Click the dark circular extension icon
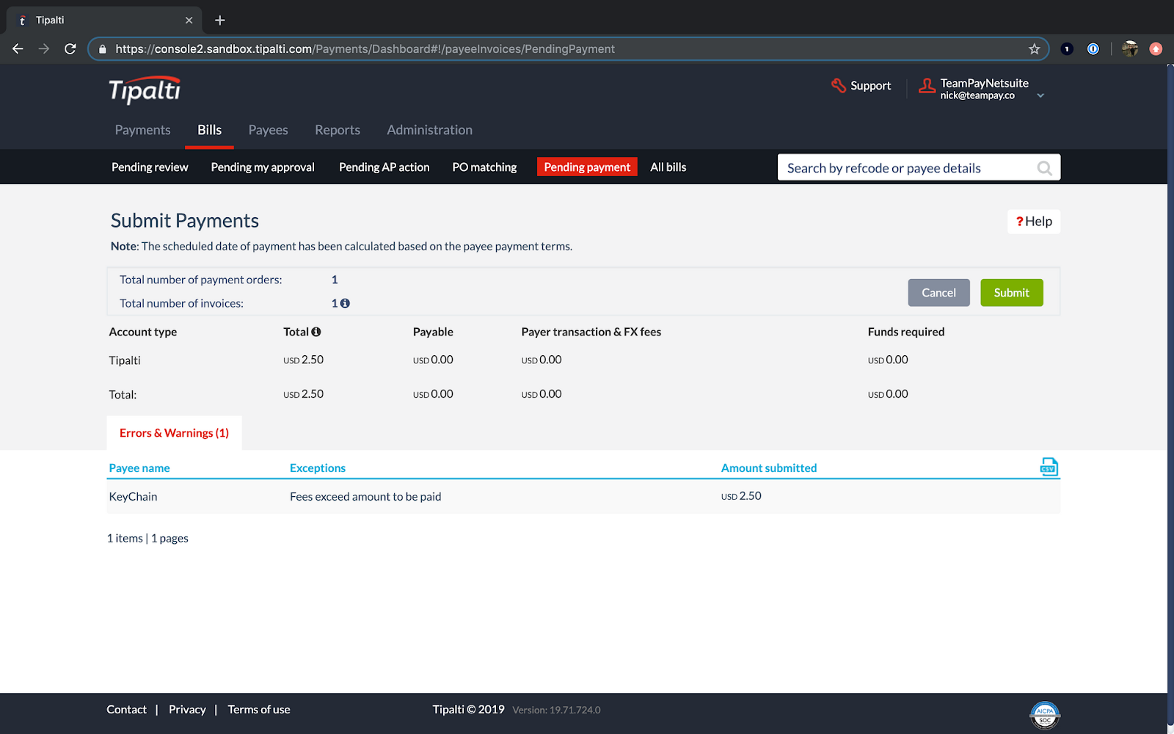 click(1067, 49)
